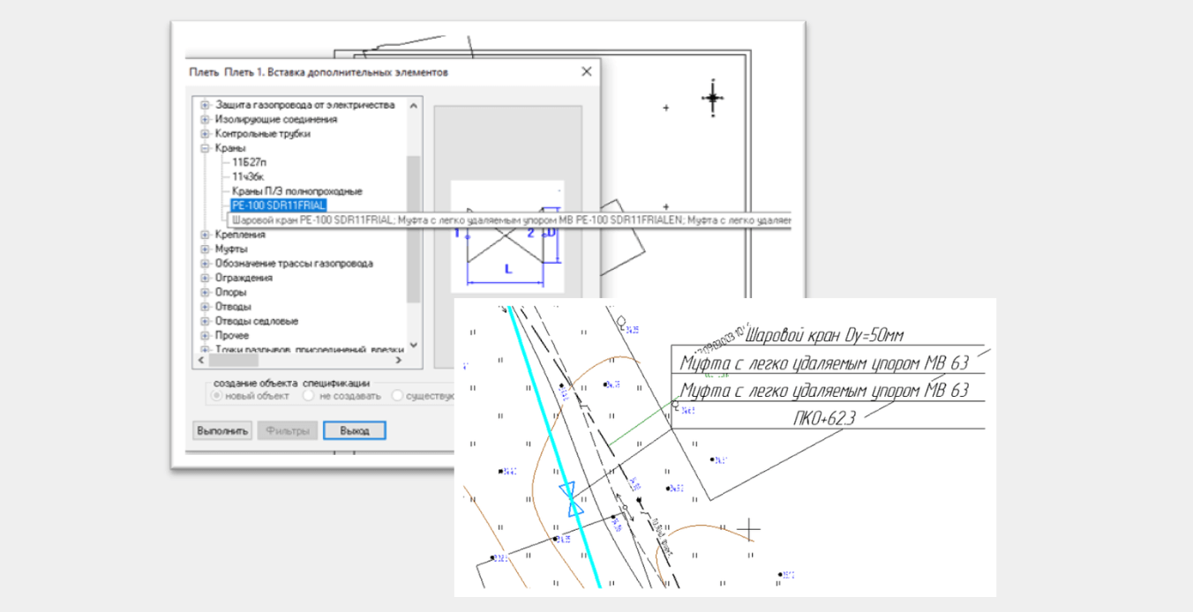Choose the 'существующий' radio option
Image resolution: width=1193 pixels, height=612 pixels.
(x=398, y=396)
